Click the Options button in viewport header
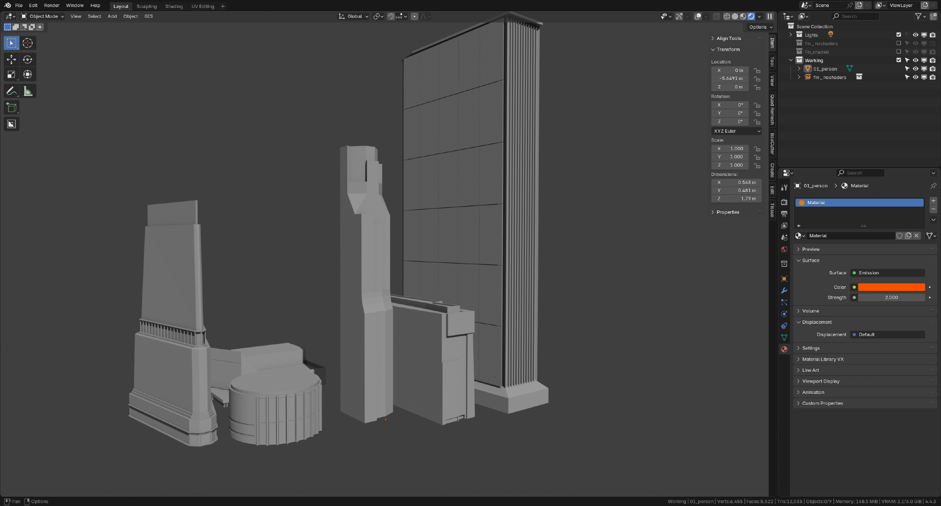941x506 pixels. (760, 27)
